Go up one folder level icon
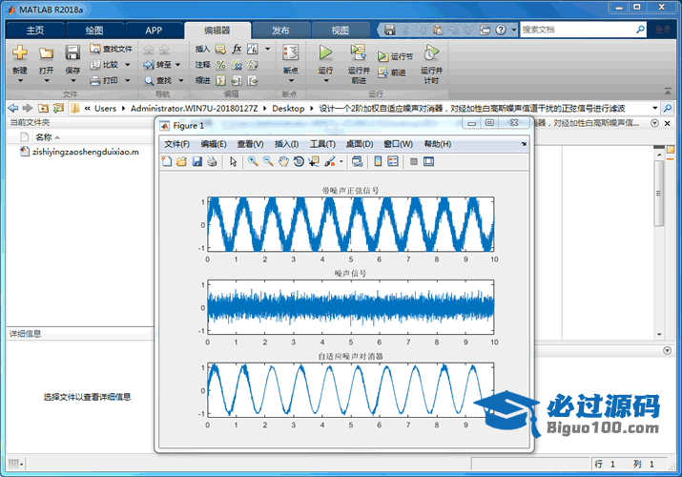This screenshot has width=682, height=477. 43,108
